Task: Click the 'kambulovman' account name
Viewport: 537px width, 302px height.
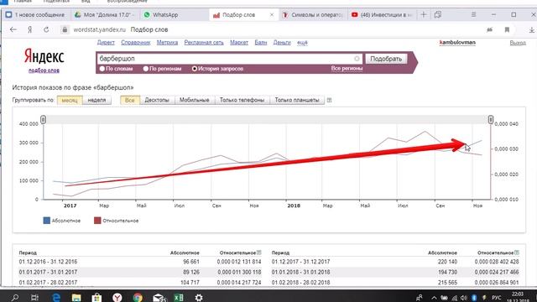Action: [457, 43]
